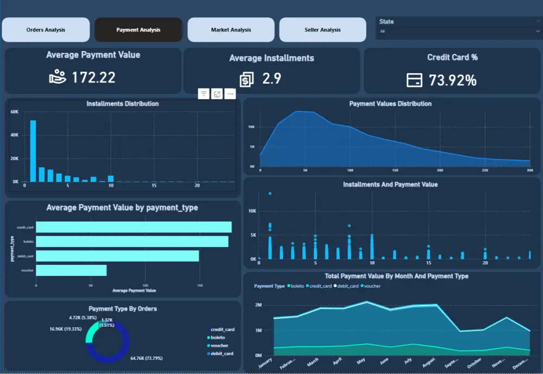
Task: Click the August label on month axis
Action: (429, 362)
